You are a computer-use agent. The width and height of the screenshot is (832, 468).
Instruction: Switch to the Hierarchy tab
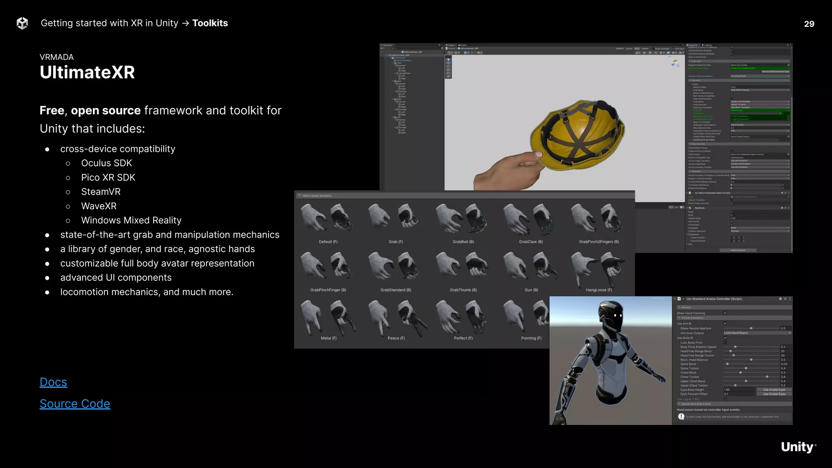(387, 45)
